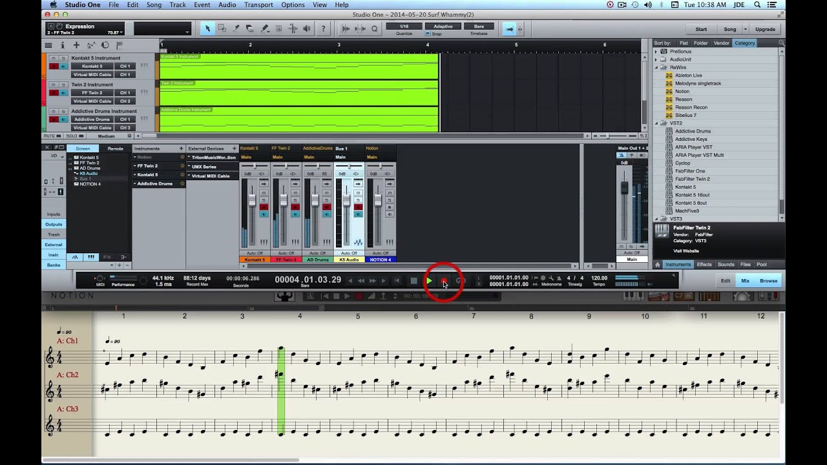827x465 pixels.
Task: Click Visit Website link for FabFilter Twin 2
Action: (686, 251)
